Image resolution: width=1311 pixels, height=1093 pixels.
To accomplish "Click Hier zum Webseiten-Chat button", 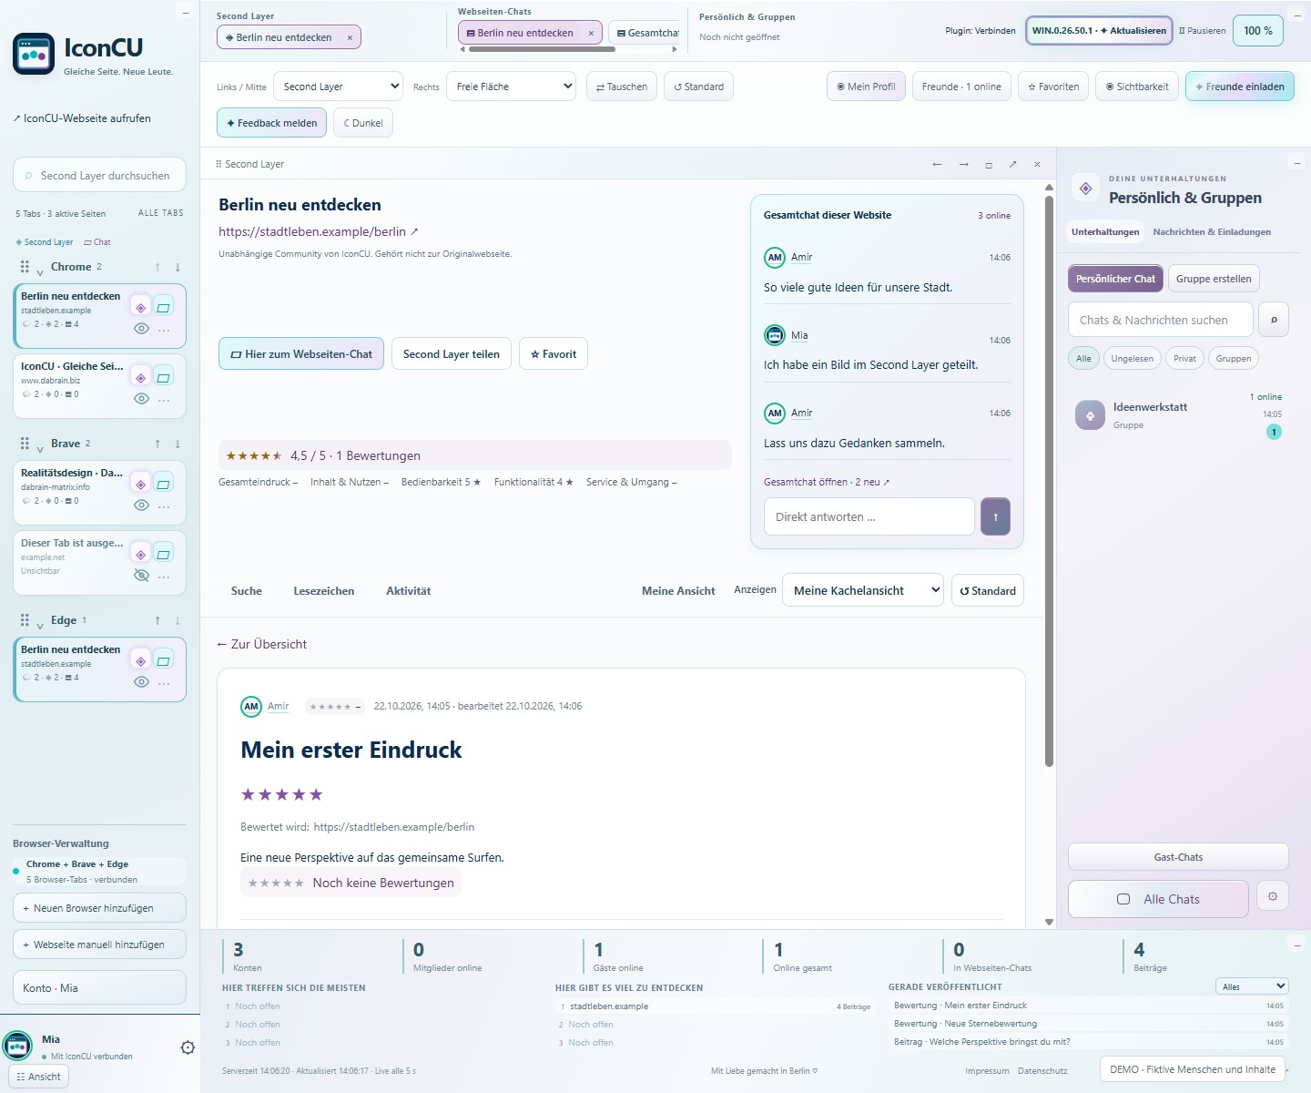I will tap(301, 354).
